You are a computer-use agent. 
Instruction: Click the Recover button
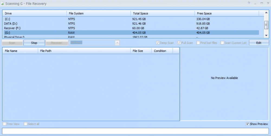pyautogui.click(x=57, y=43)
